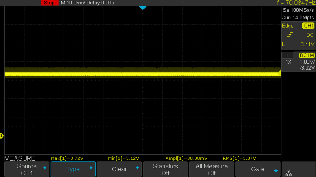Click the network LAN status icon
Screen dimensions: 316x177
point(288,173)
